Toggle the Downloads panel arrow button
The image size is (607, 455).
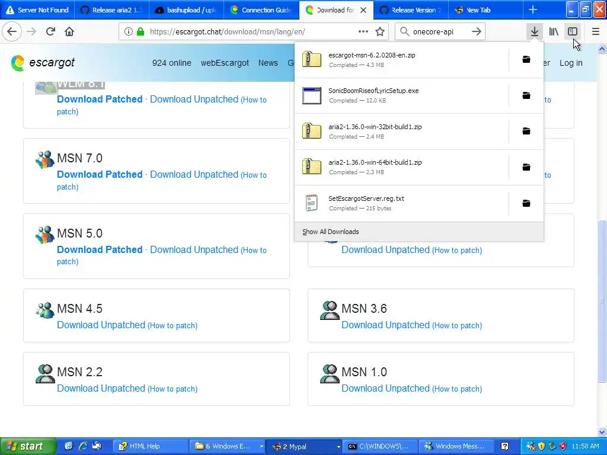click(534, 31)
